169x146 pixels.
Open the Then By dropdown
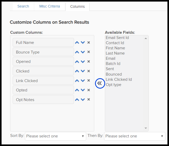click(134, 136)
